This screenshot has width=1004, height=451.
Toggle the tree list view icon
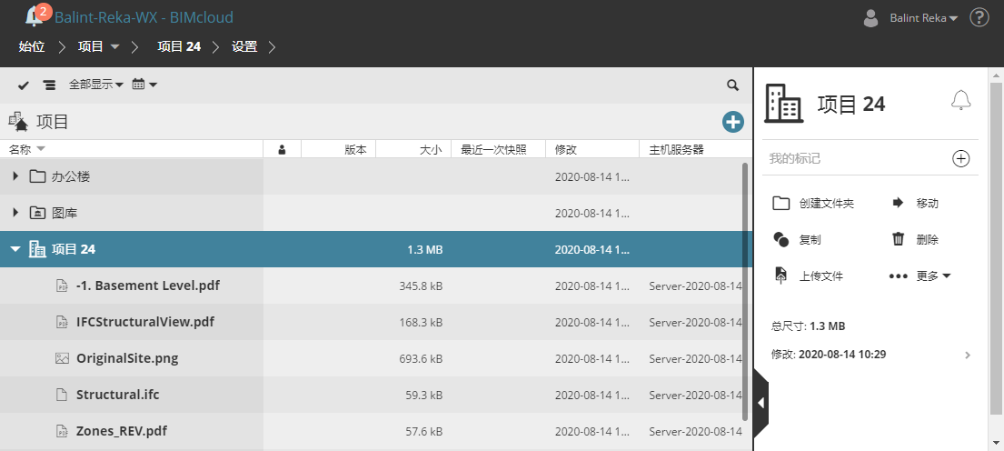point(49,85)
